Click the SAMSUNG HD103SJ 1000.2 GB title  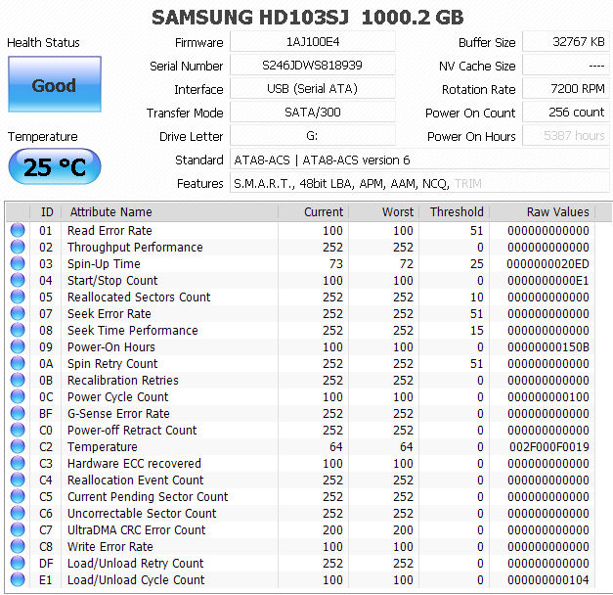point(307,18)
